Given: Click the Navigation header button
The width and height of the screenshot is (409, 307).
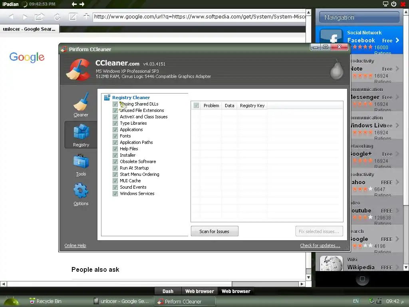Looking at the screenshot, I should (359, 17).
